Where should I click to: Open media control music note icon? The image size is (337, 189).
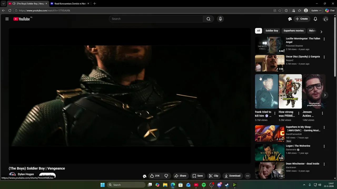coord(293,10)
